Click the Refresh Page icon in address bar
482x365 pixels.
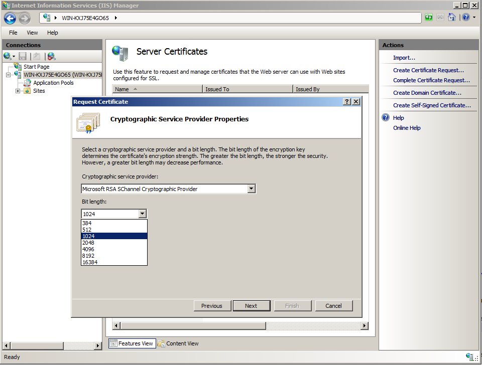pos(428,18)
